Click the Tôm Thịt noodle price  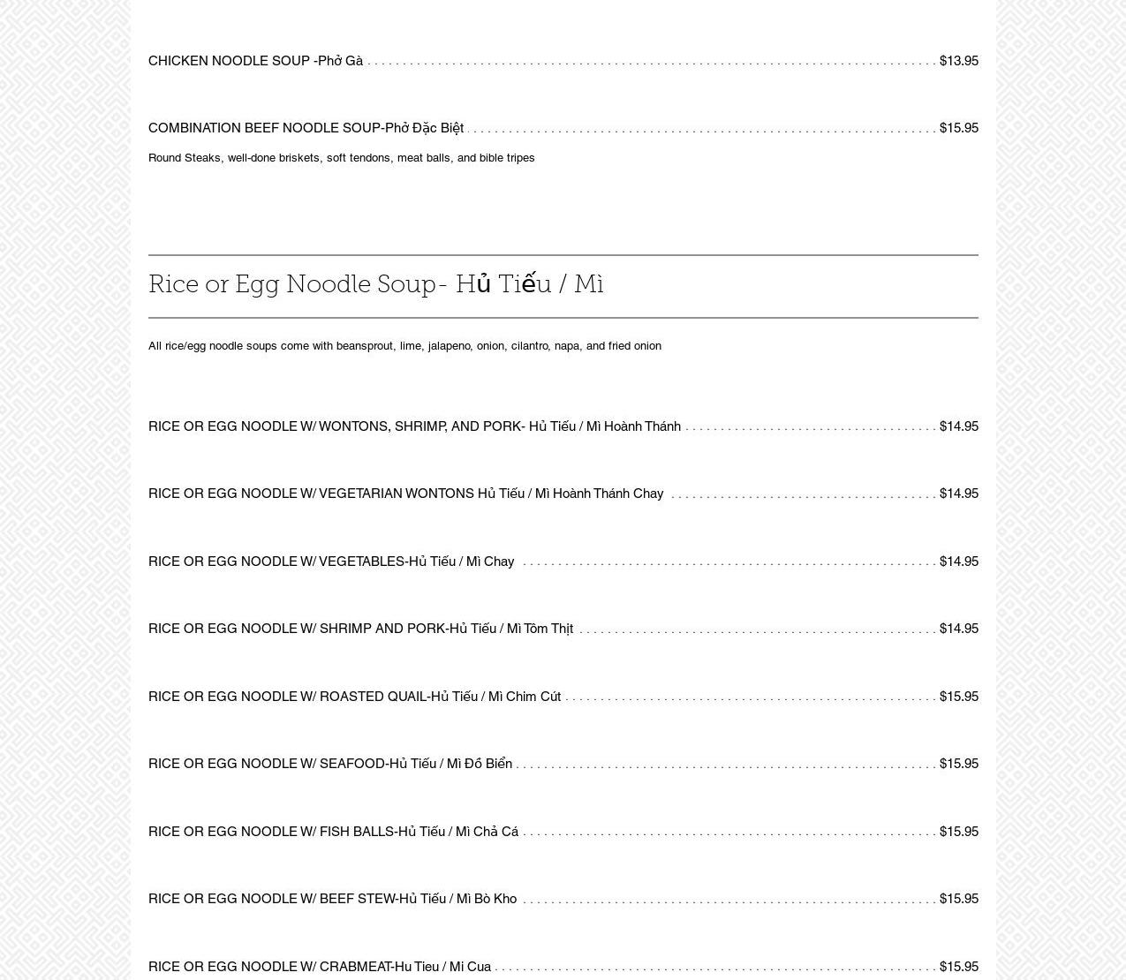pyautogui.click(x=958, y=629)
